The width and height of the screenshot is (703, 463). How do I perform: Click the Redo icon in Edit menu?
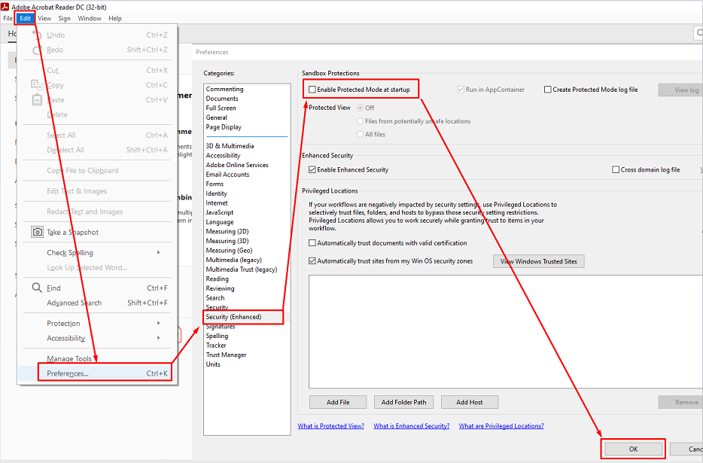click(36, 50)
